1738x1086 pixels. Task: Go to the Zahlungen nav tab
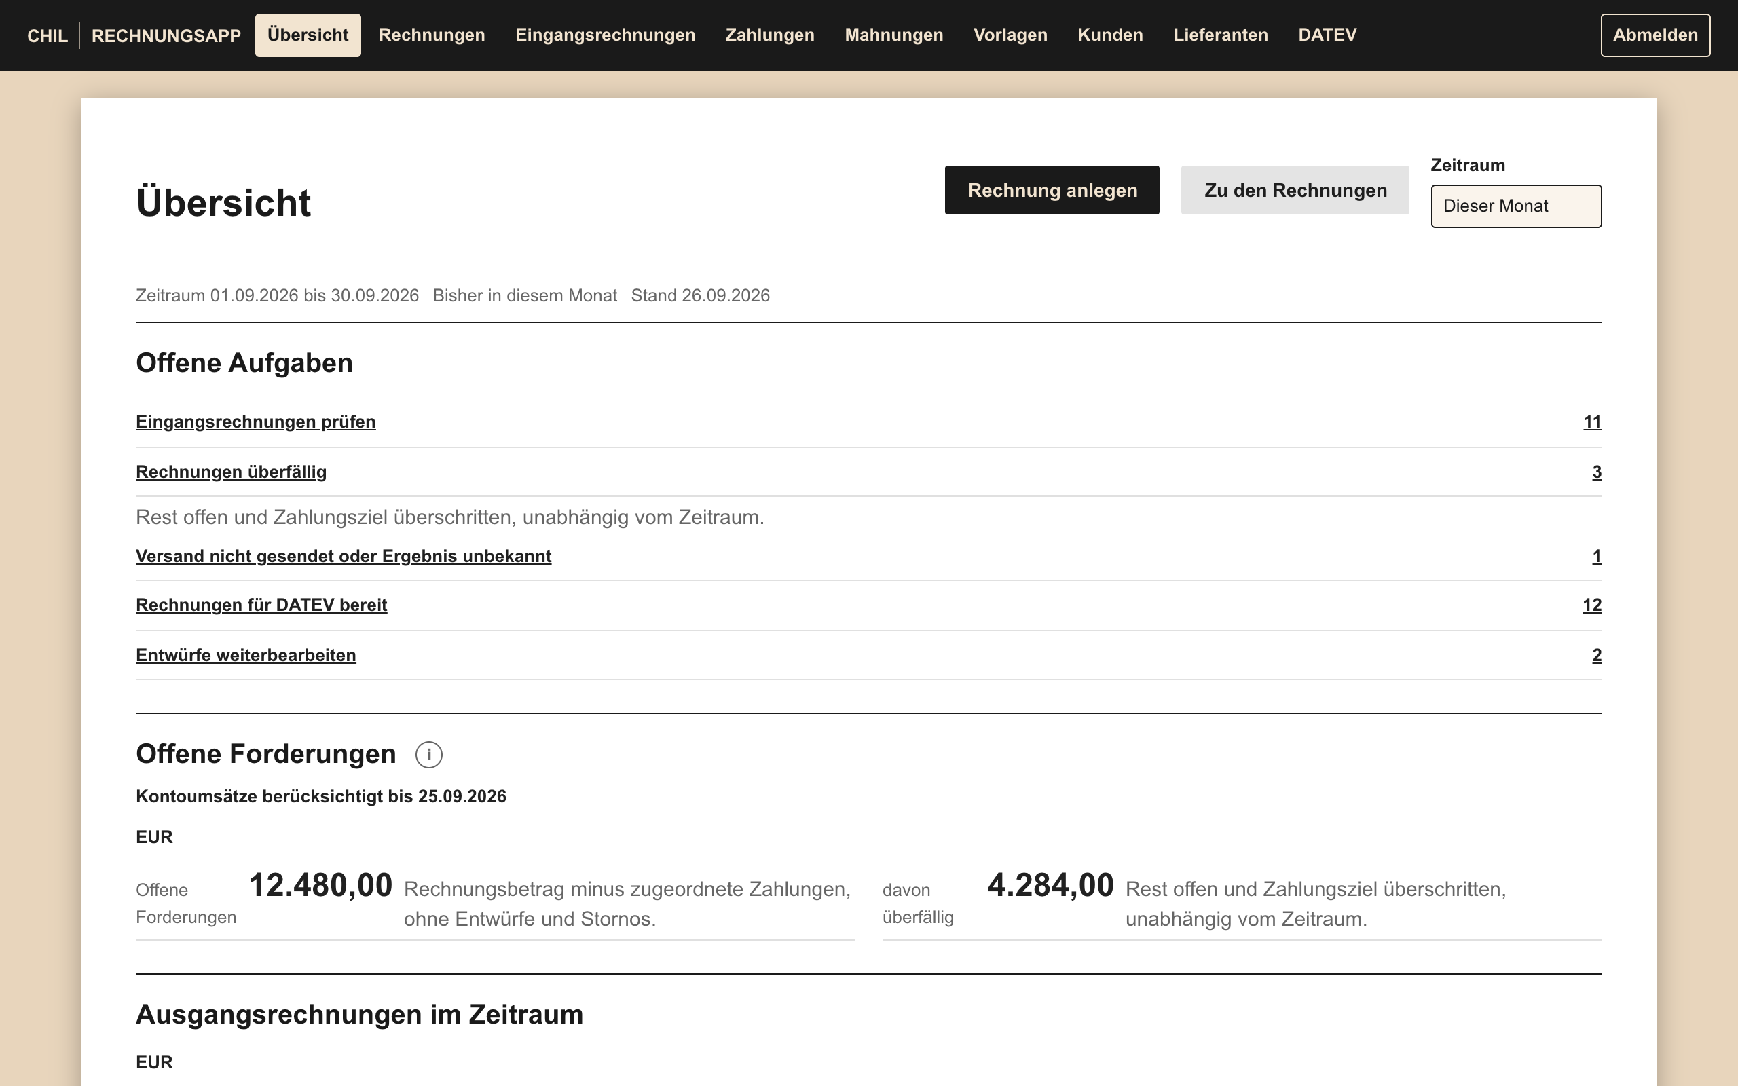[x=770, y=35]
